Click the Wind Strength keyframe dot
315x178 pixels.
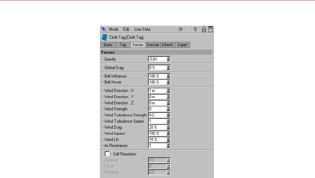click(102, 109)
